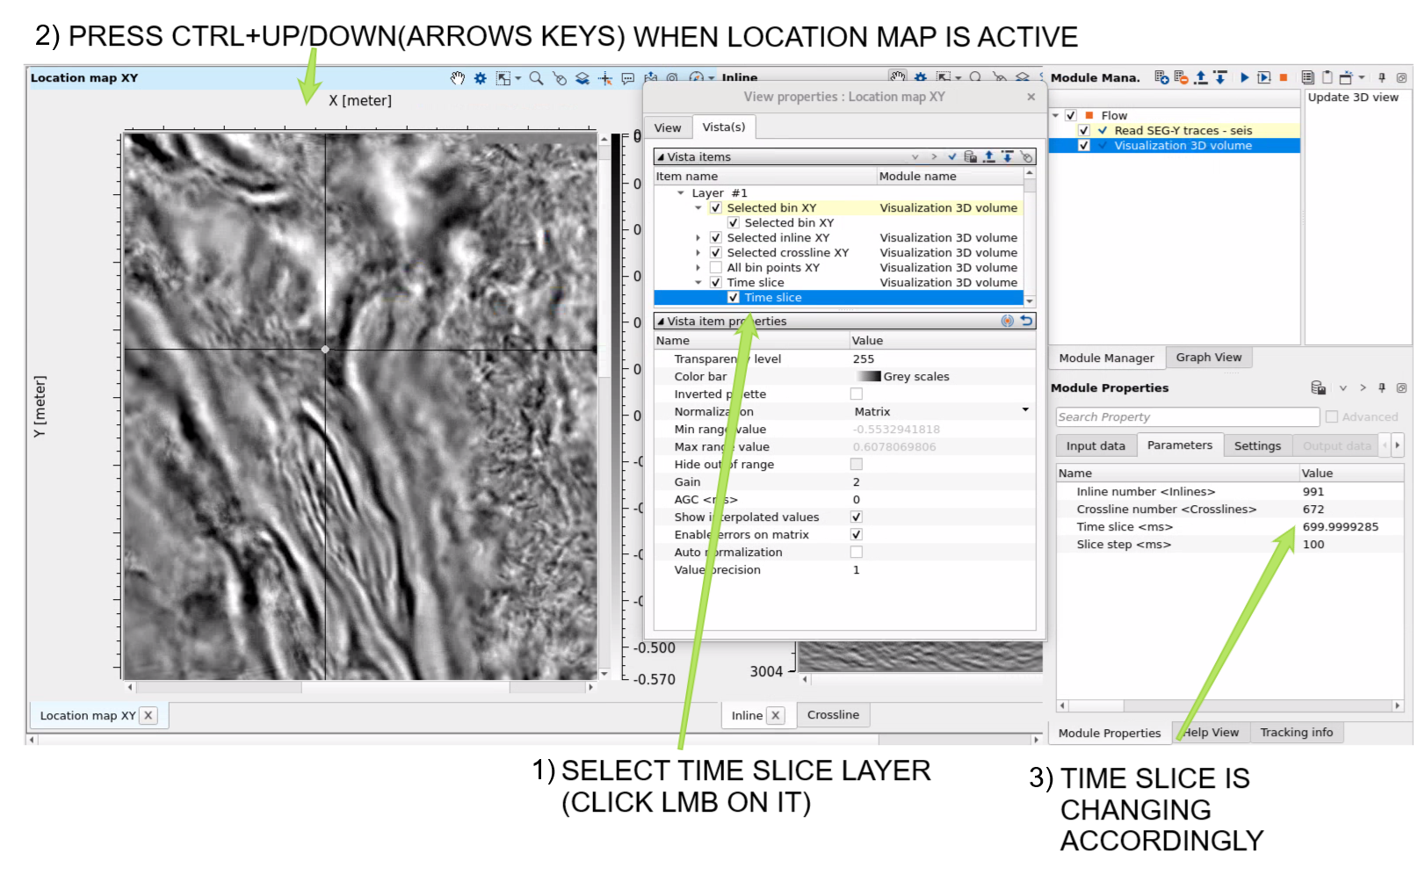Open the Settings tab in Module Properties
Image resolution: width=1425 pixels, height=882 pixels.
point(1257,446)
